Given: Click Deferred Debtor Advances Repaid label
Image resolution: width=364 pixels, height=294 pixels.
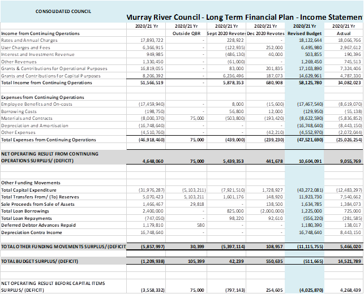Looking at the screenshot, I should point(37,224).
